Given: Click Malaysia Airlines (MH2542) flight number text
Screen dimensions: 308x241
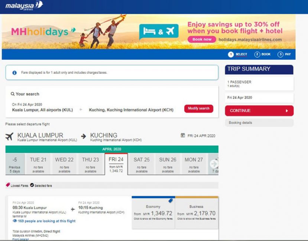Looking at the screenshot, I should coord(30,235).
